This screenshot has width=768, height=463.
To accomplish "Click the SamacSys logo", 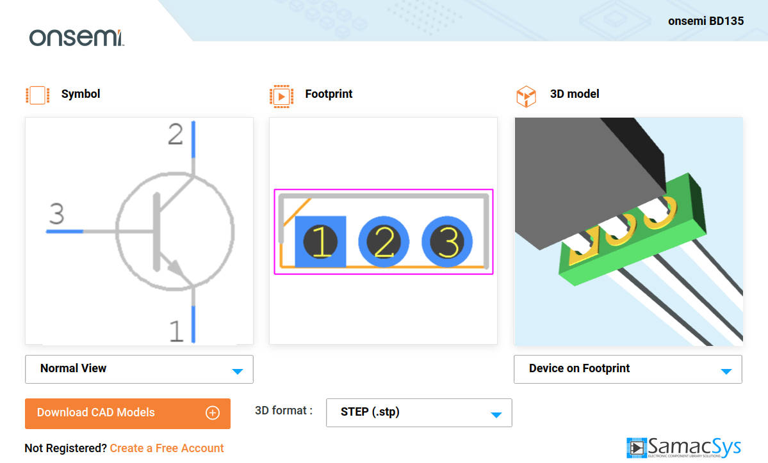I will click(683, 448).
